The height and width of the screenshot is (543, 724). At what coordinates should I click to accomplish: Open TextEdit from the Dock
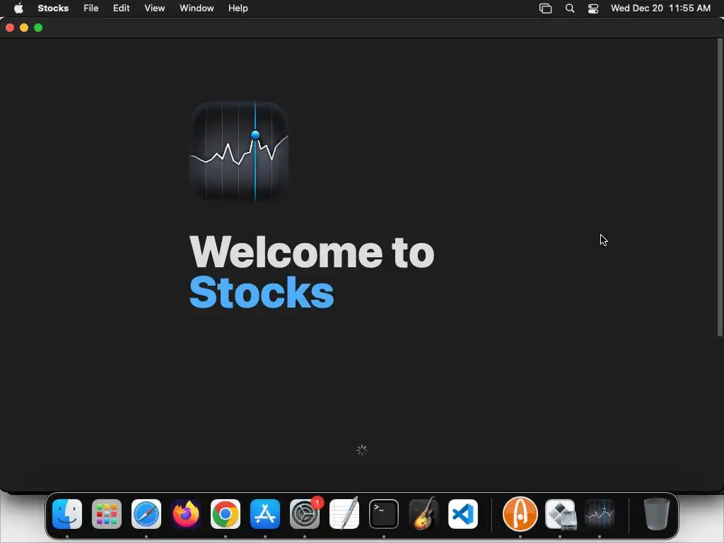point(344,514)
